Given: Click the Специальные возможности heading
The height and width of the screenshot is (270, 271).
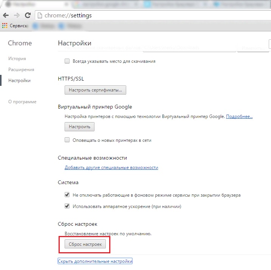Looking at the screenshot, I should coord(92,158).
